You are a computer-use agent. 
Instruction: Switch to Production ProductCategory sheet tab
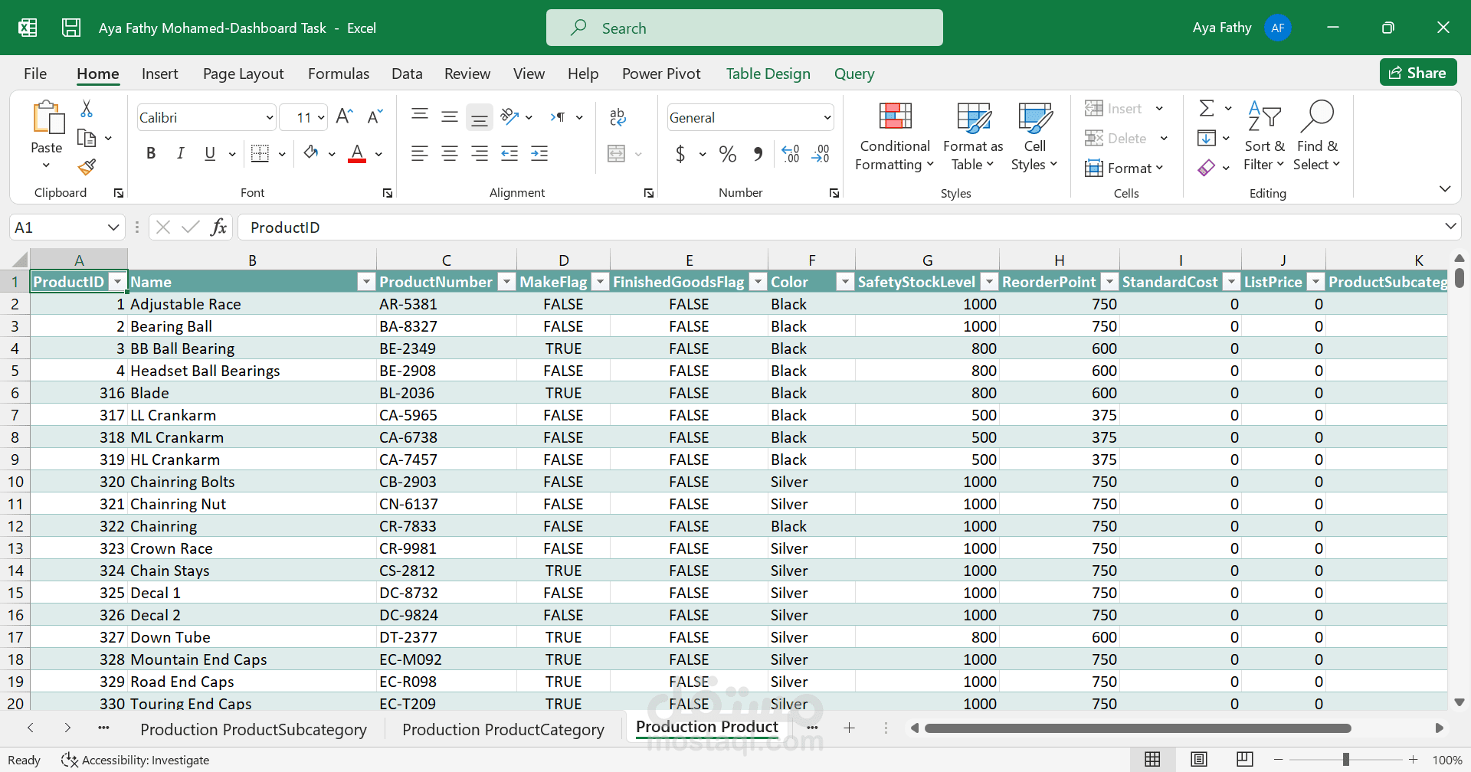tap(503, 729)
